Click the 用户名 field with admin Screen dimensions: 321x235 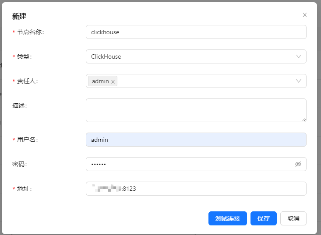[196, 140]
